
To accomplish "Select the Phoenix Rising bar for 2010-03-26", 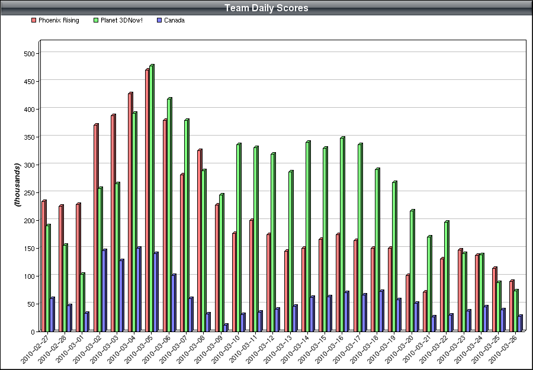I will (512, 306).
